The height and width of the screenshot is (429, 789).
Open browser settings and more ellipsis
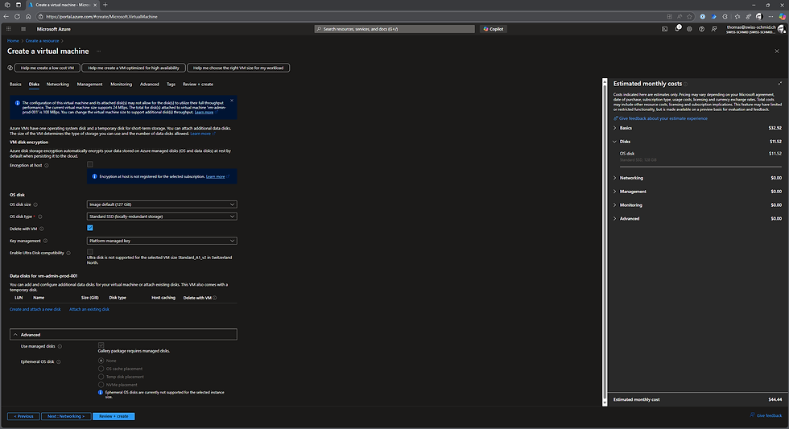(x=770, y=17)
